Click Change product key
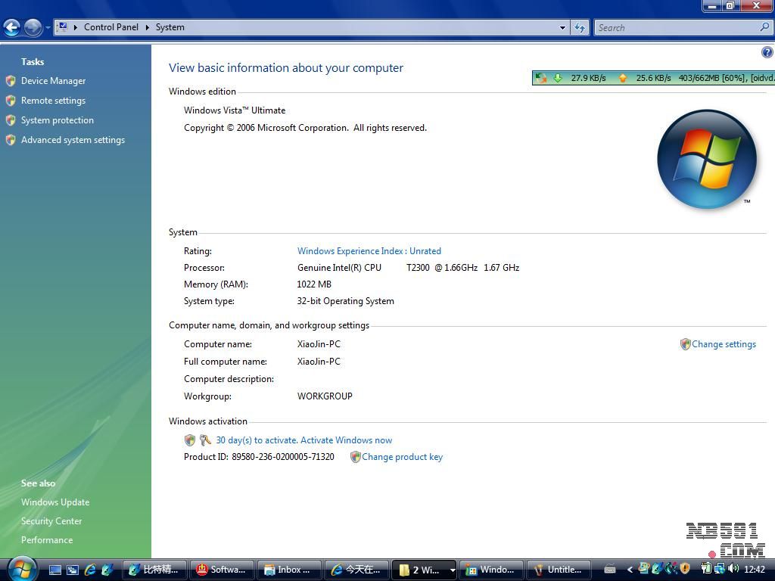The height and width of the screenshot is (581, 775). pos(402,457)
